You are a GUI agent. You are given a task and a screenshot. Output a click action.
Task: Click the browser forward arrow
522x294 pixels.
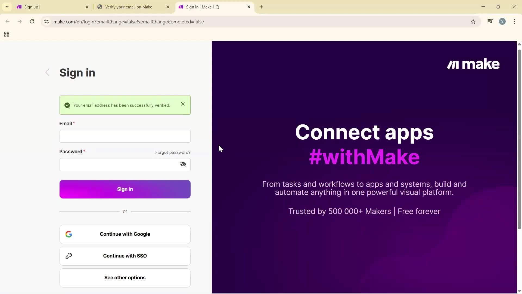[x=20, y=22]
